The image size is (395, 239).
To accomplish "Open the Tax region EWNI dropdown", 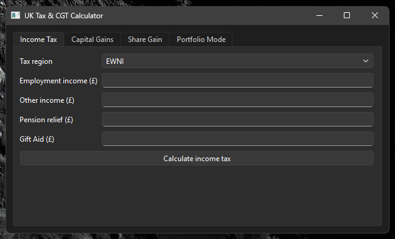I will point(238,61).
